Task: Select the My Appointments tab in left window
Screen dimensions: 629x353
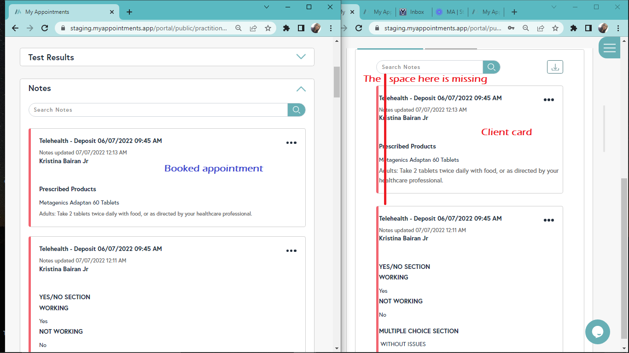Action: click(x=60, y=12)
